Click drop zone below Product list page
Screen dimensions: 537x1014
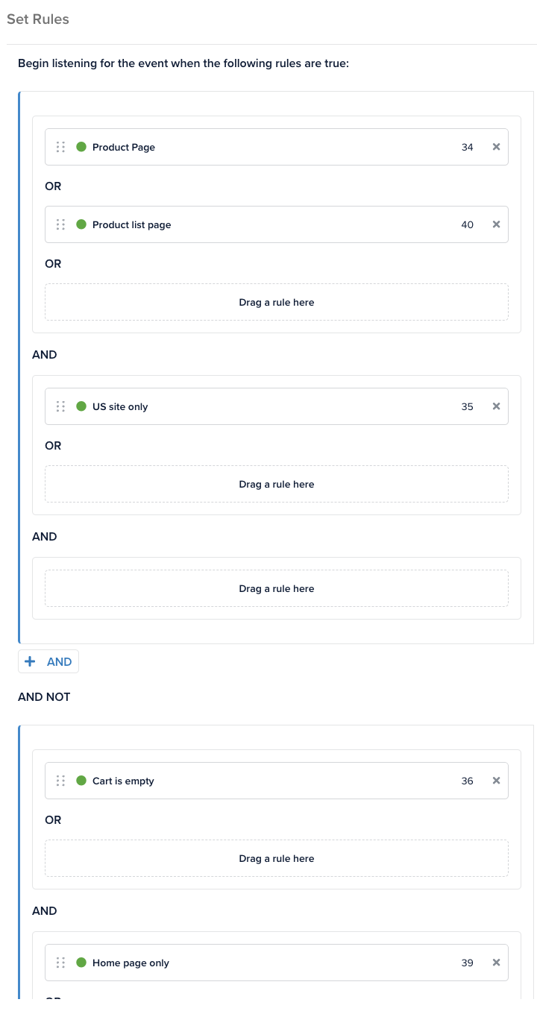[277, 302]
